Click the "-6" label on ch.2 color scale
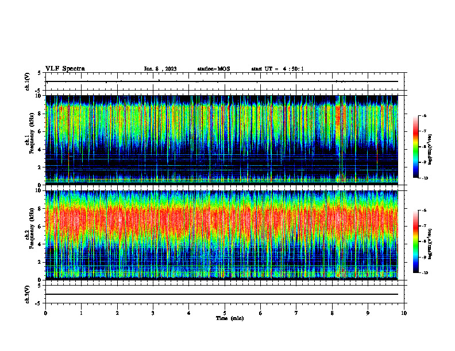This screenshot has height=351, width=455. point(424,210)
